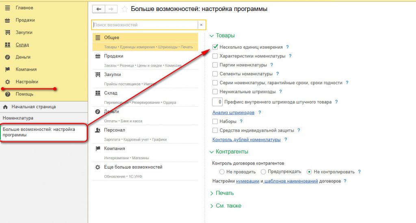Open help for Несколько единиц измерения
This screenshot has width=416, height=223.
(287, 47)
